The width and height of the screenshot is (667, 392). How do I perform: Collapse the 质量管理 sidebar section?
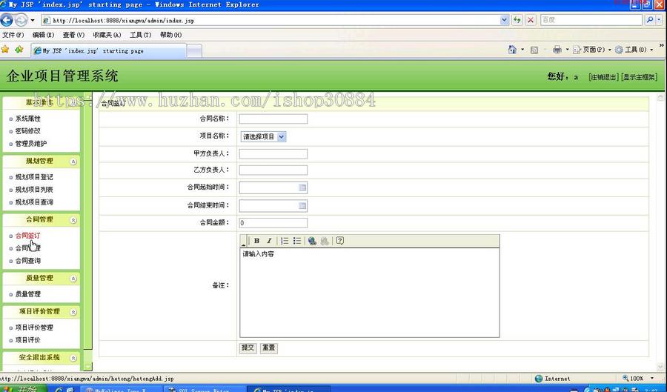tap(73, 279)
